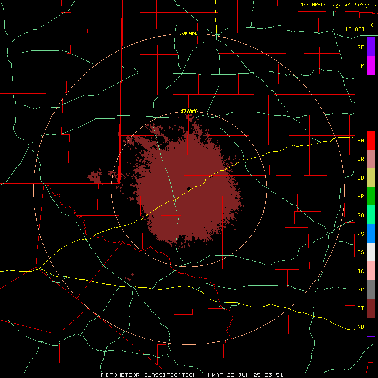The width and height of the screenshot is (378, 378).
Task: Click the BD legend label
Action: pyautogui.click(x=360, y=178)
